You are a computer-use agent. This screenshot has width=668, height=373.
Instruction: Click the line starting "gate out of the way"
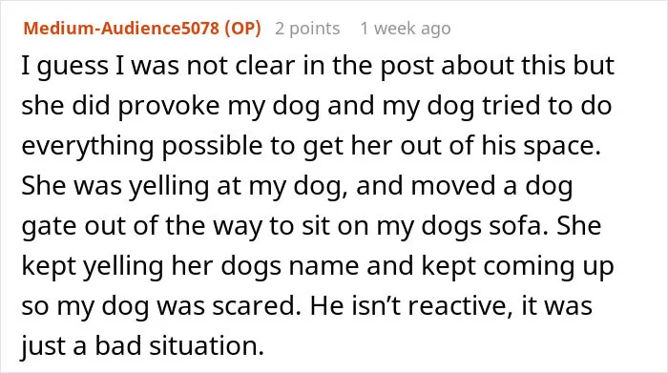pos(311,226)
